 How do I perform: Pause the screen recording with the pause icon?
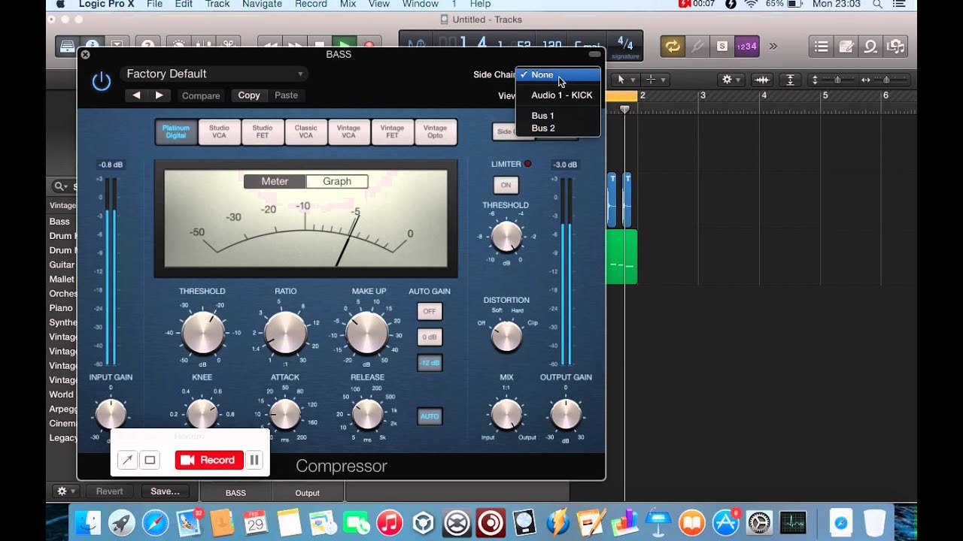[254, 460]
